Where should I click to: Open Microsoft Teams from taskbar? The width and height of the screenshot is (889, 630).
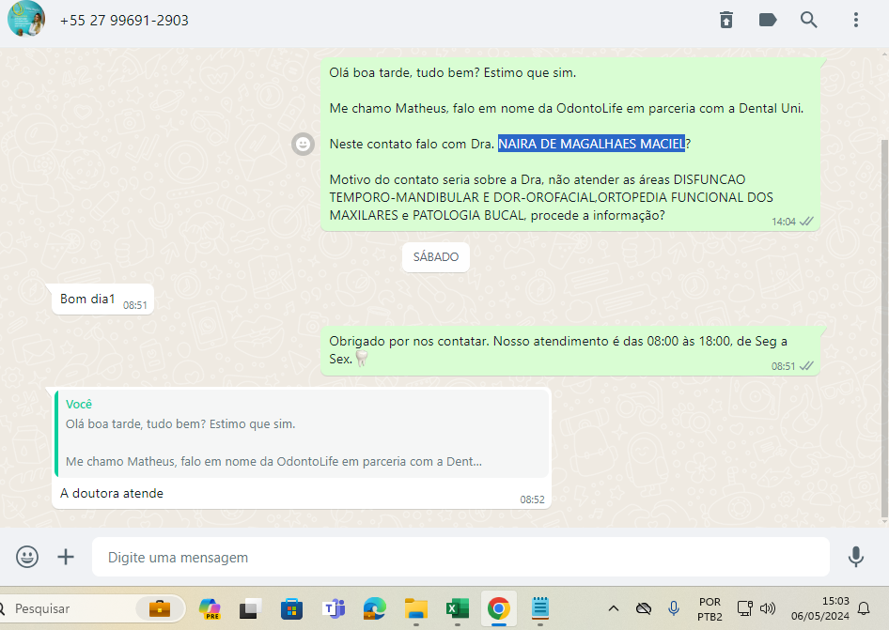(x=333, y=608)
